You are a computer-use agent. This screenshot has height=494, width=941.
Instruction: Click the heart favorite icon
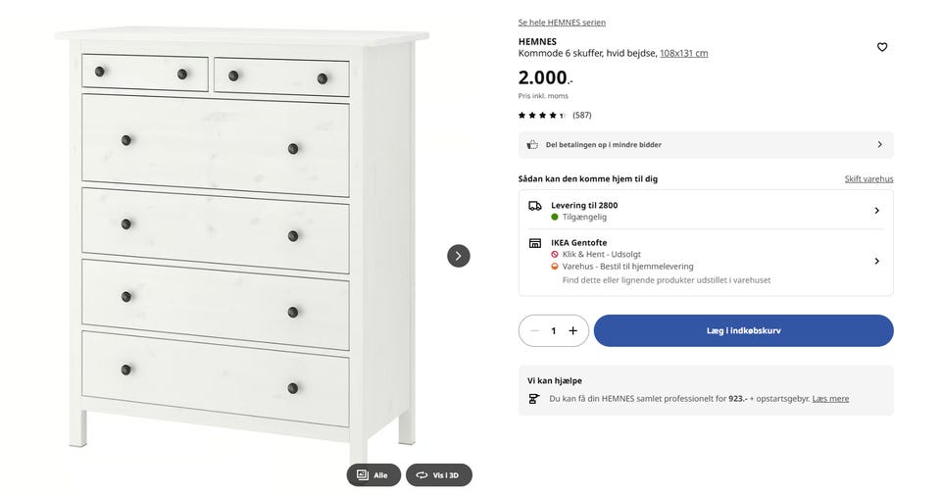881,47
